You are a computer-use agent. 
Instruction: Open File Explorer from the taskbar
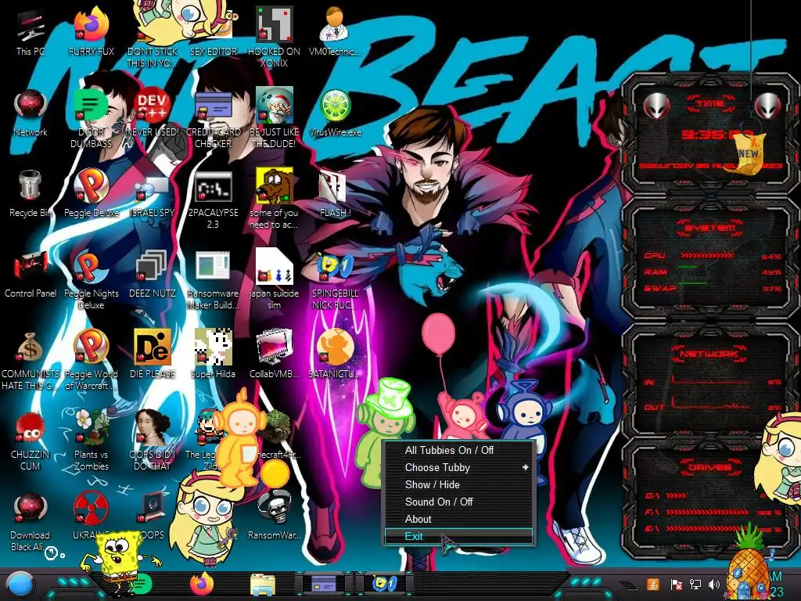[x=263, y=585]
